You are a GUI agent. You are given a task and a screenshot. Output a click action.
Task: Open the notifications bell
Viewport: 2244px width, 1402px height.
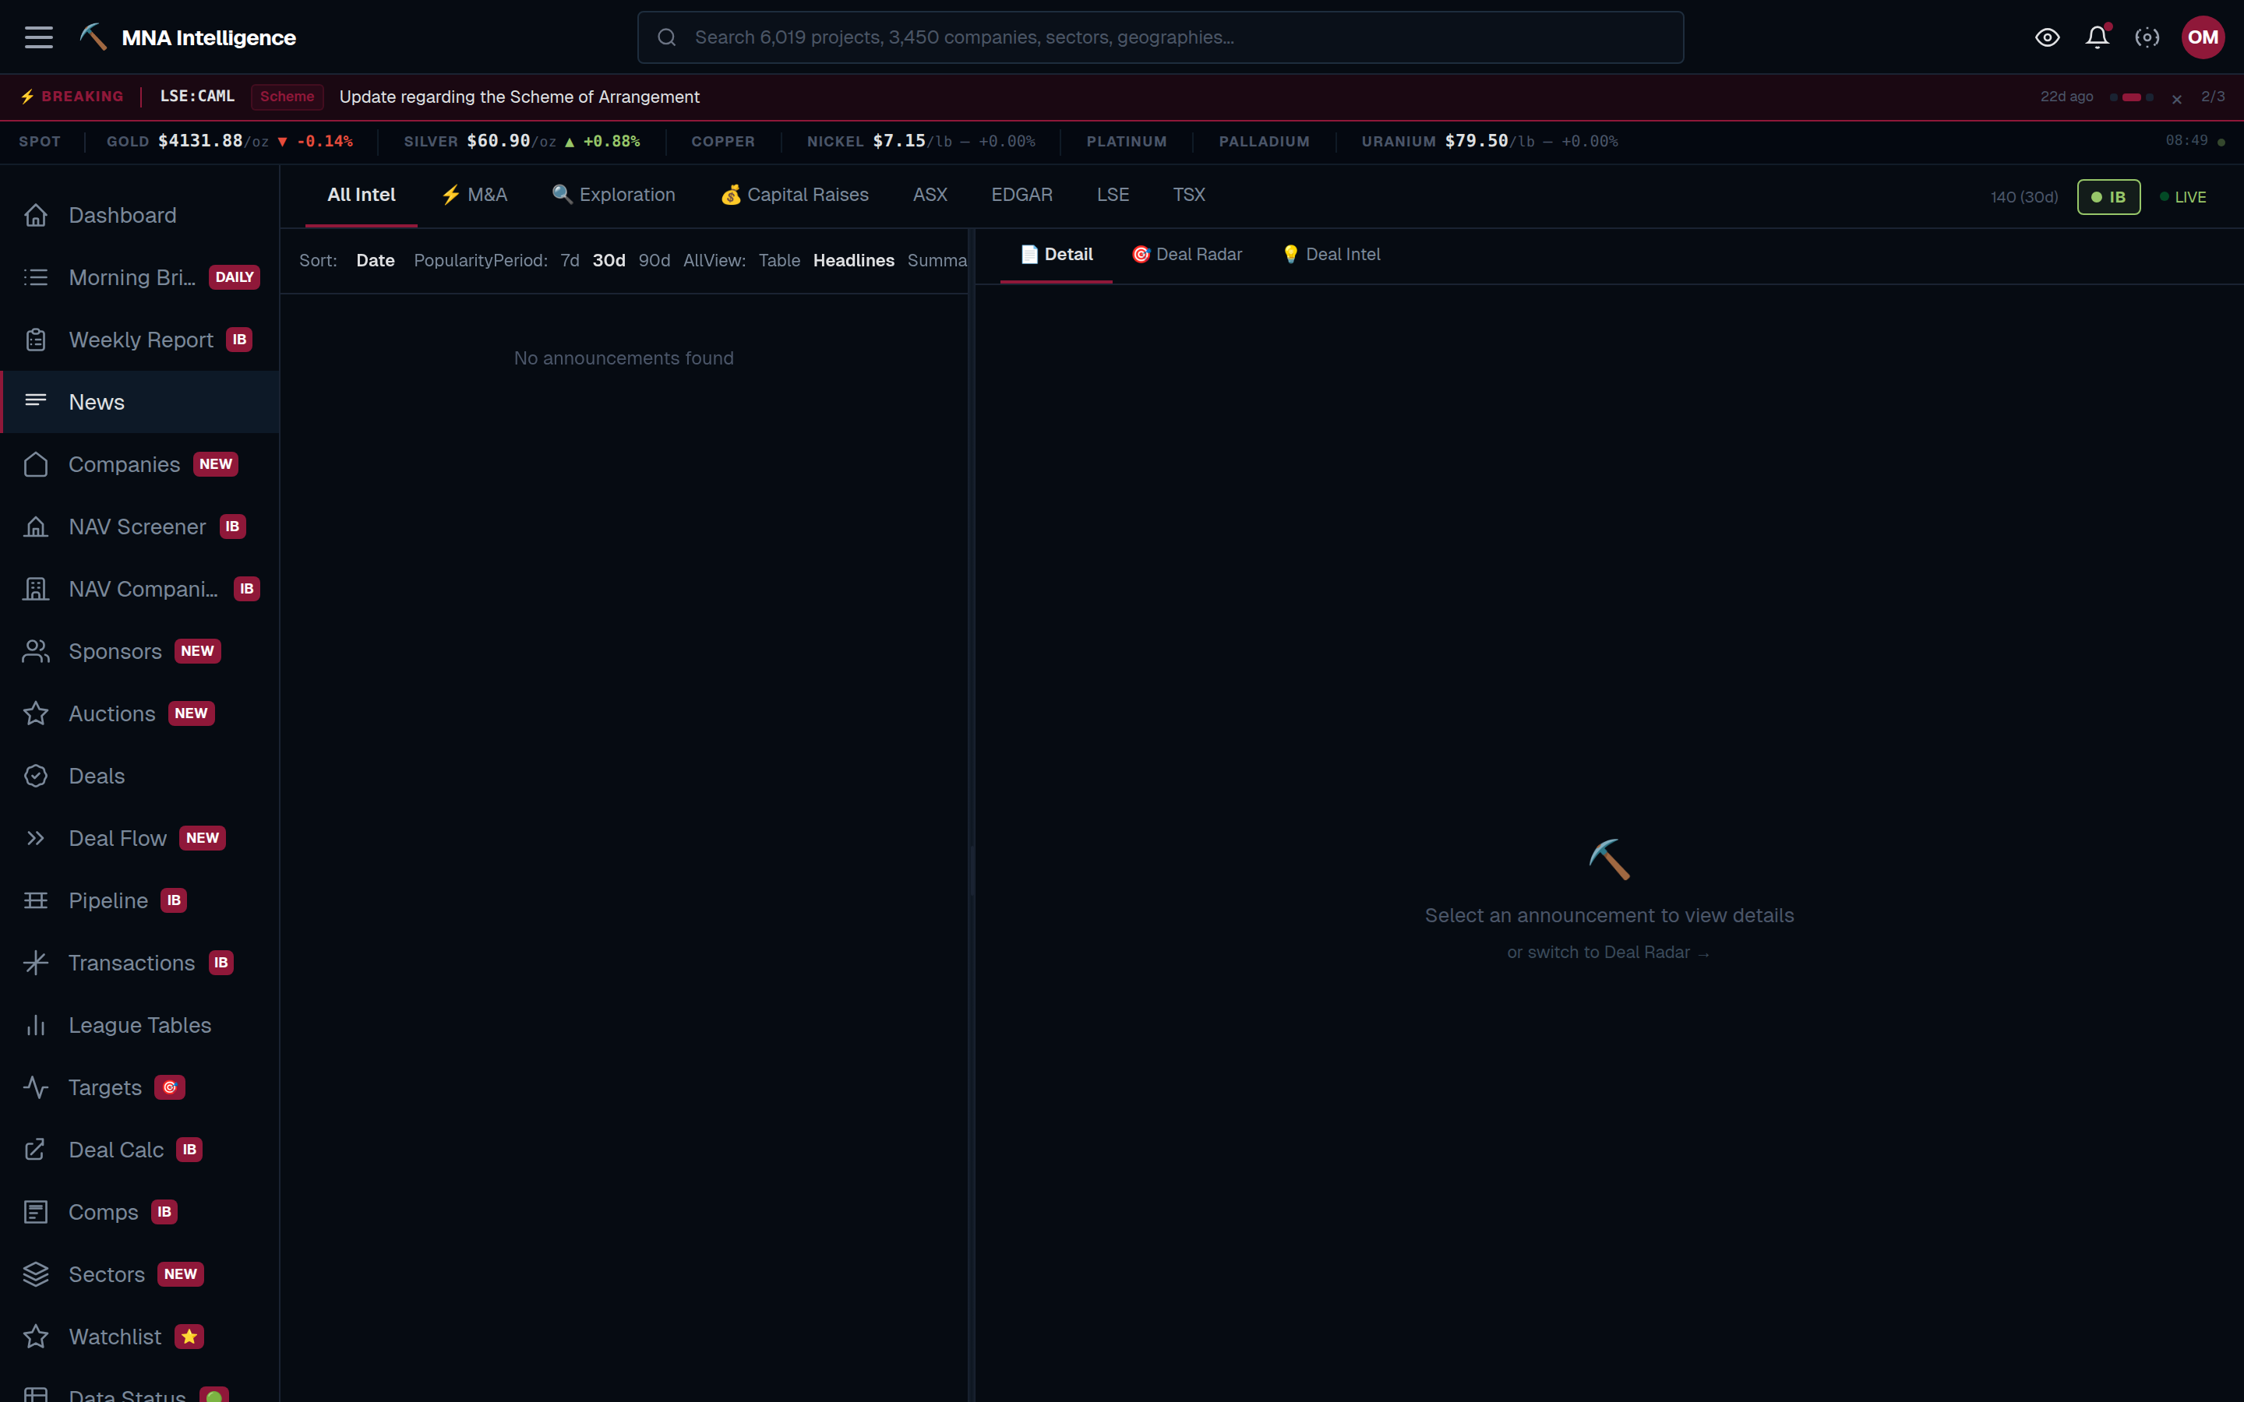click(2098, 37)
